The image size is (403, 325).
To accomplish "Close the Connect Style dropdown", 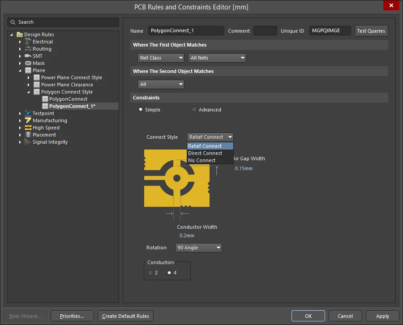I will pyautogui.click(x=210, y=137).
